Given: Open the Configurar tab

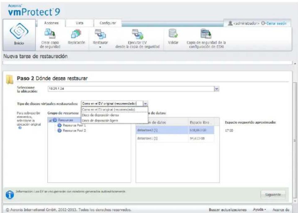Looking at the screenshot, I should 108,23.
